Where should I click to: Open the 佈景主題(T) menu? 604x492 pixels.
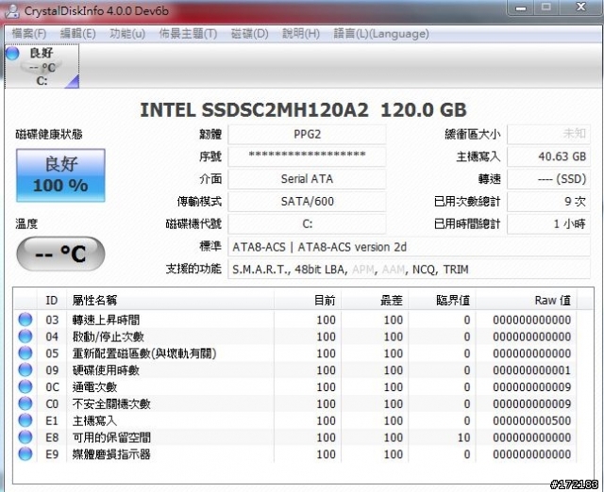(188, 34)
